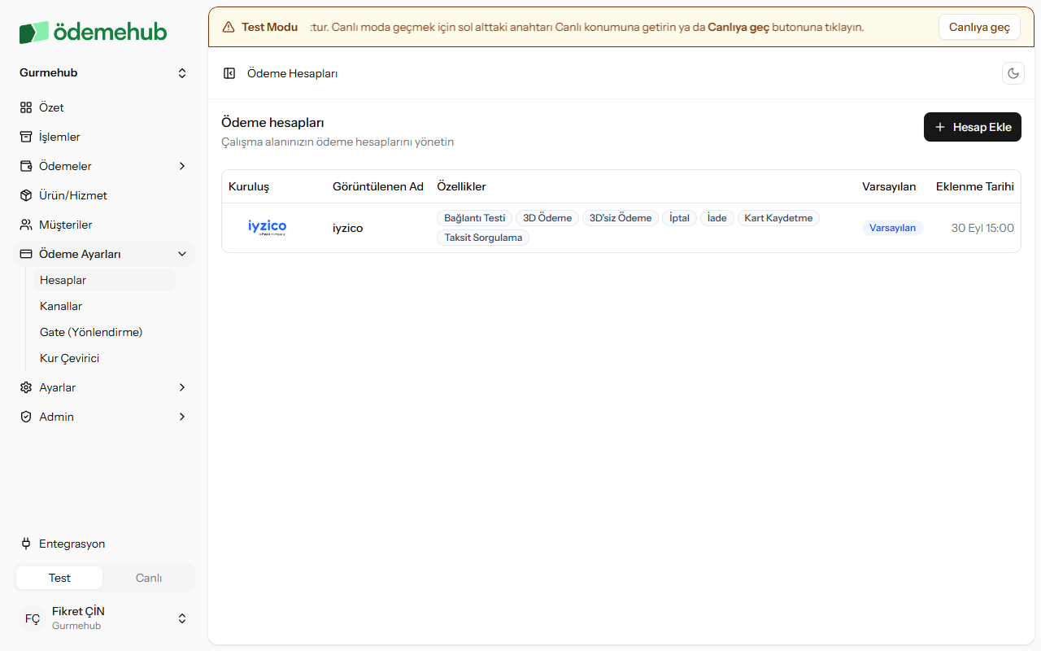The image size is (1041, 651).
Task: Click the Hesap Ekle button
Action: (x=973, y=127)
